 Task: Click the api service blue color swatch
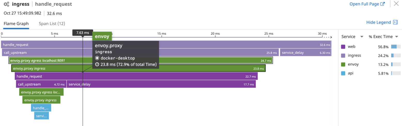tap(343, 73)
